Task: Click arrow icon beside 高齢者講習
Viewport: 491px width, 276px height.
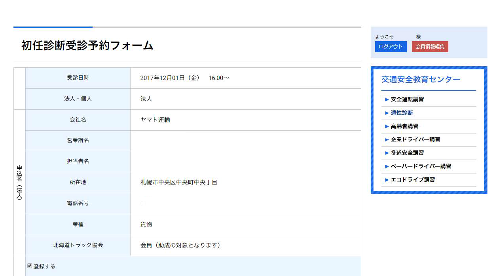Action: pyautogui.click(x=387, y=127)
